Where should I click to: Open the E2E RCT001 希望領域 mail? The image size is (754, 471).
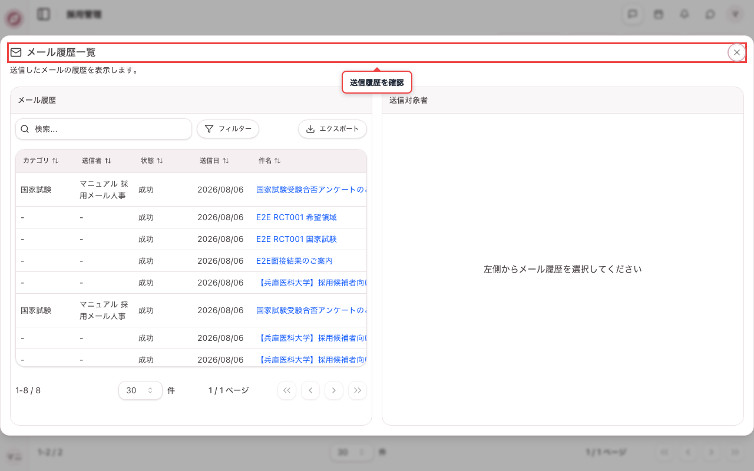click(296, 217)
